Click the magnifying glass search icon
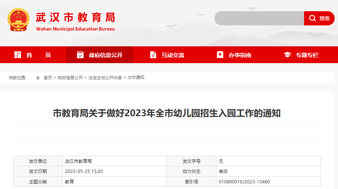Image resolution: width=338 pixels, height=189 pixels. pos(312,18)
